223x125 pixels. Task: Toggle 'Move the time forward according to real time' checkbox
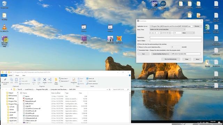138,44
